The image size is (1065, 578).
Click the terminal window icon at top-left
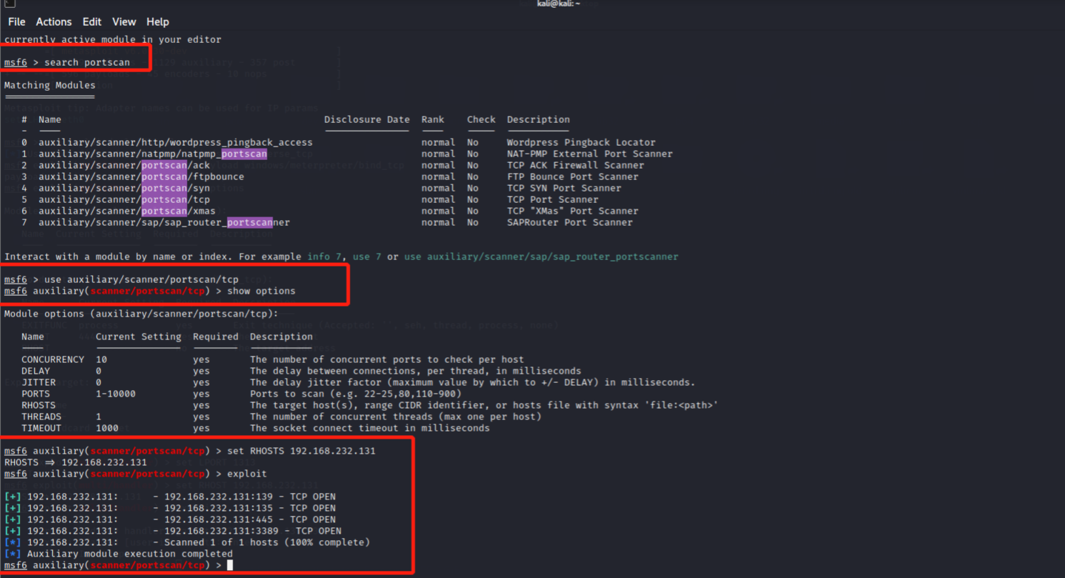[x=9, y=4]
